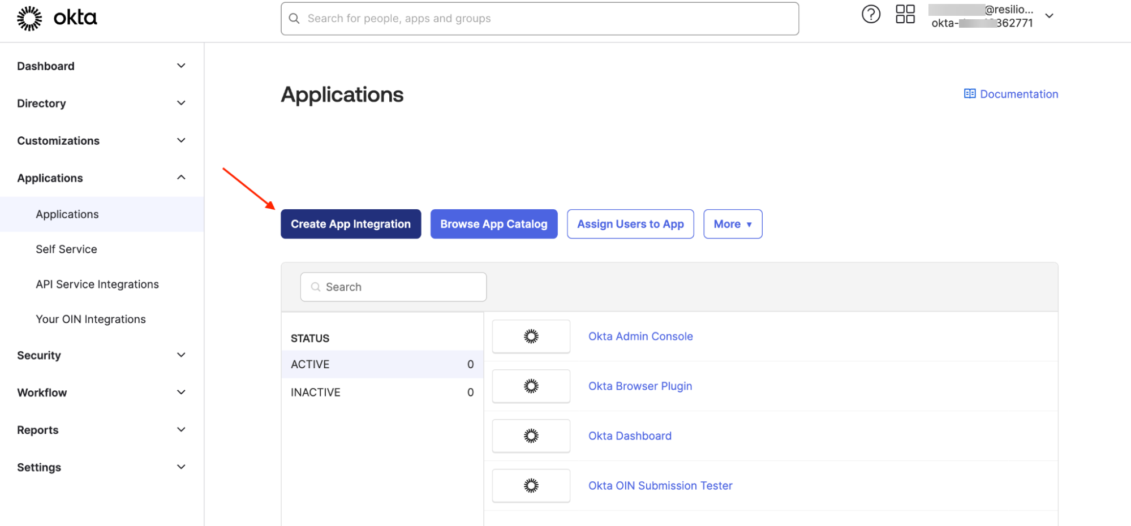Collapse the Applications sidebar section
This screenshot has width=1131, height=526.
click(181, 178)
